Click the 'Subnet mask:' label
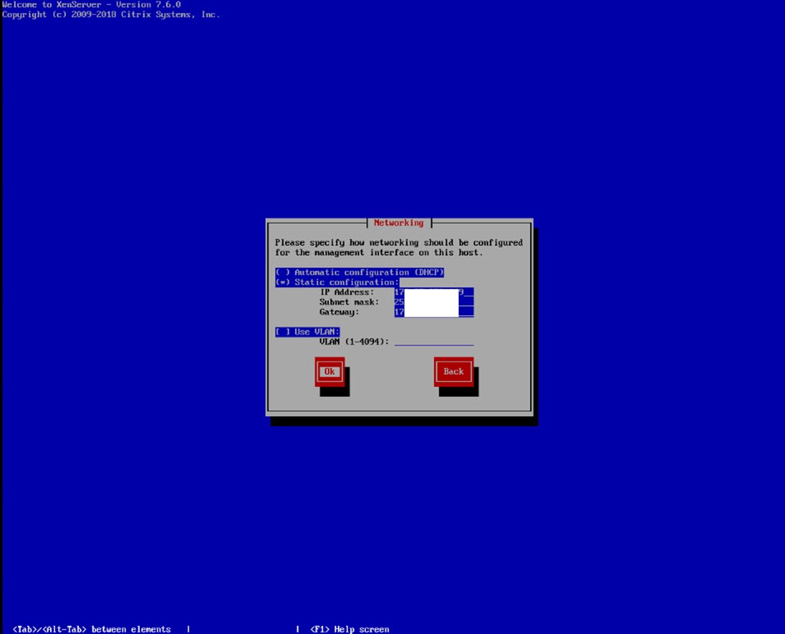The image size is (785, 634). (349, 302)
